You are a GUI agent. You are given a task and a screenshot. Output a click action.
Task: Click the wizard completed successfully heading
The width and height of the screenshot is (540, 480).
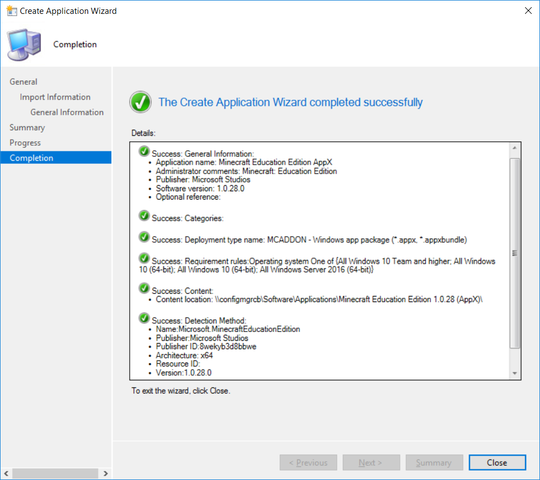tap(290, 102)
